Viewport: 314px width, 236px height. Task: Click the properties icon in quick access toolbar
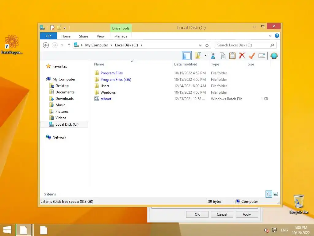point(52,28)
